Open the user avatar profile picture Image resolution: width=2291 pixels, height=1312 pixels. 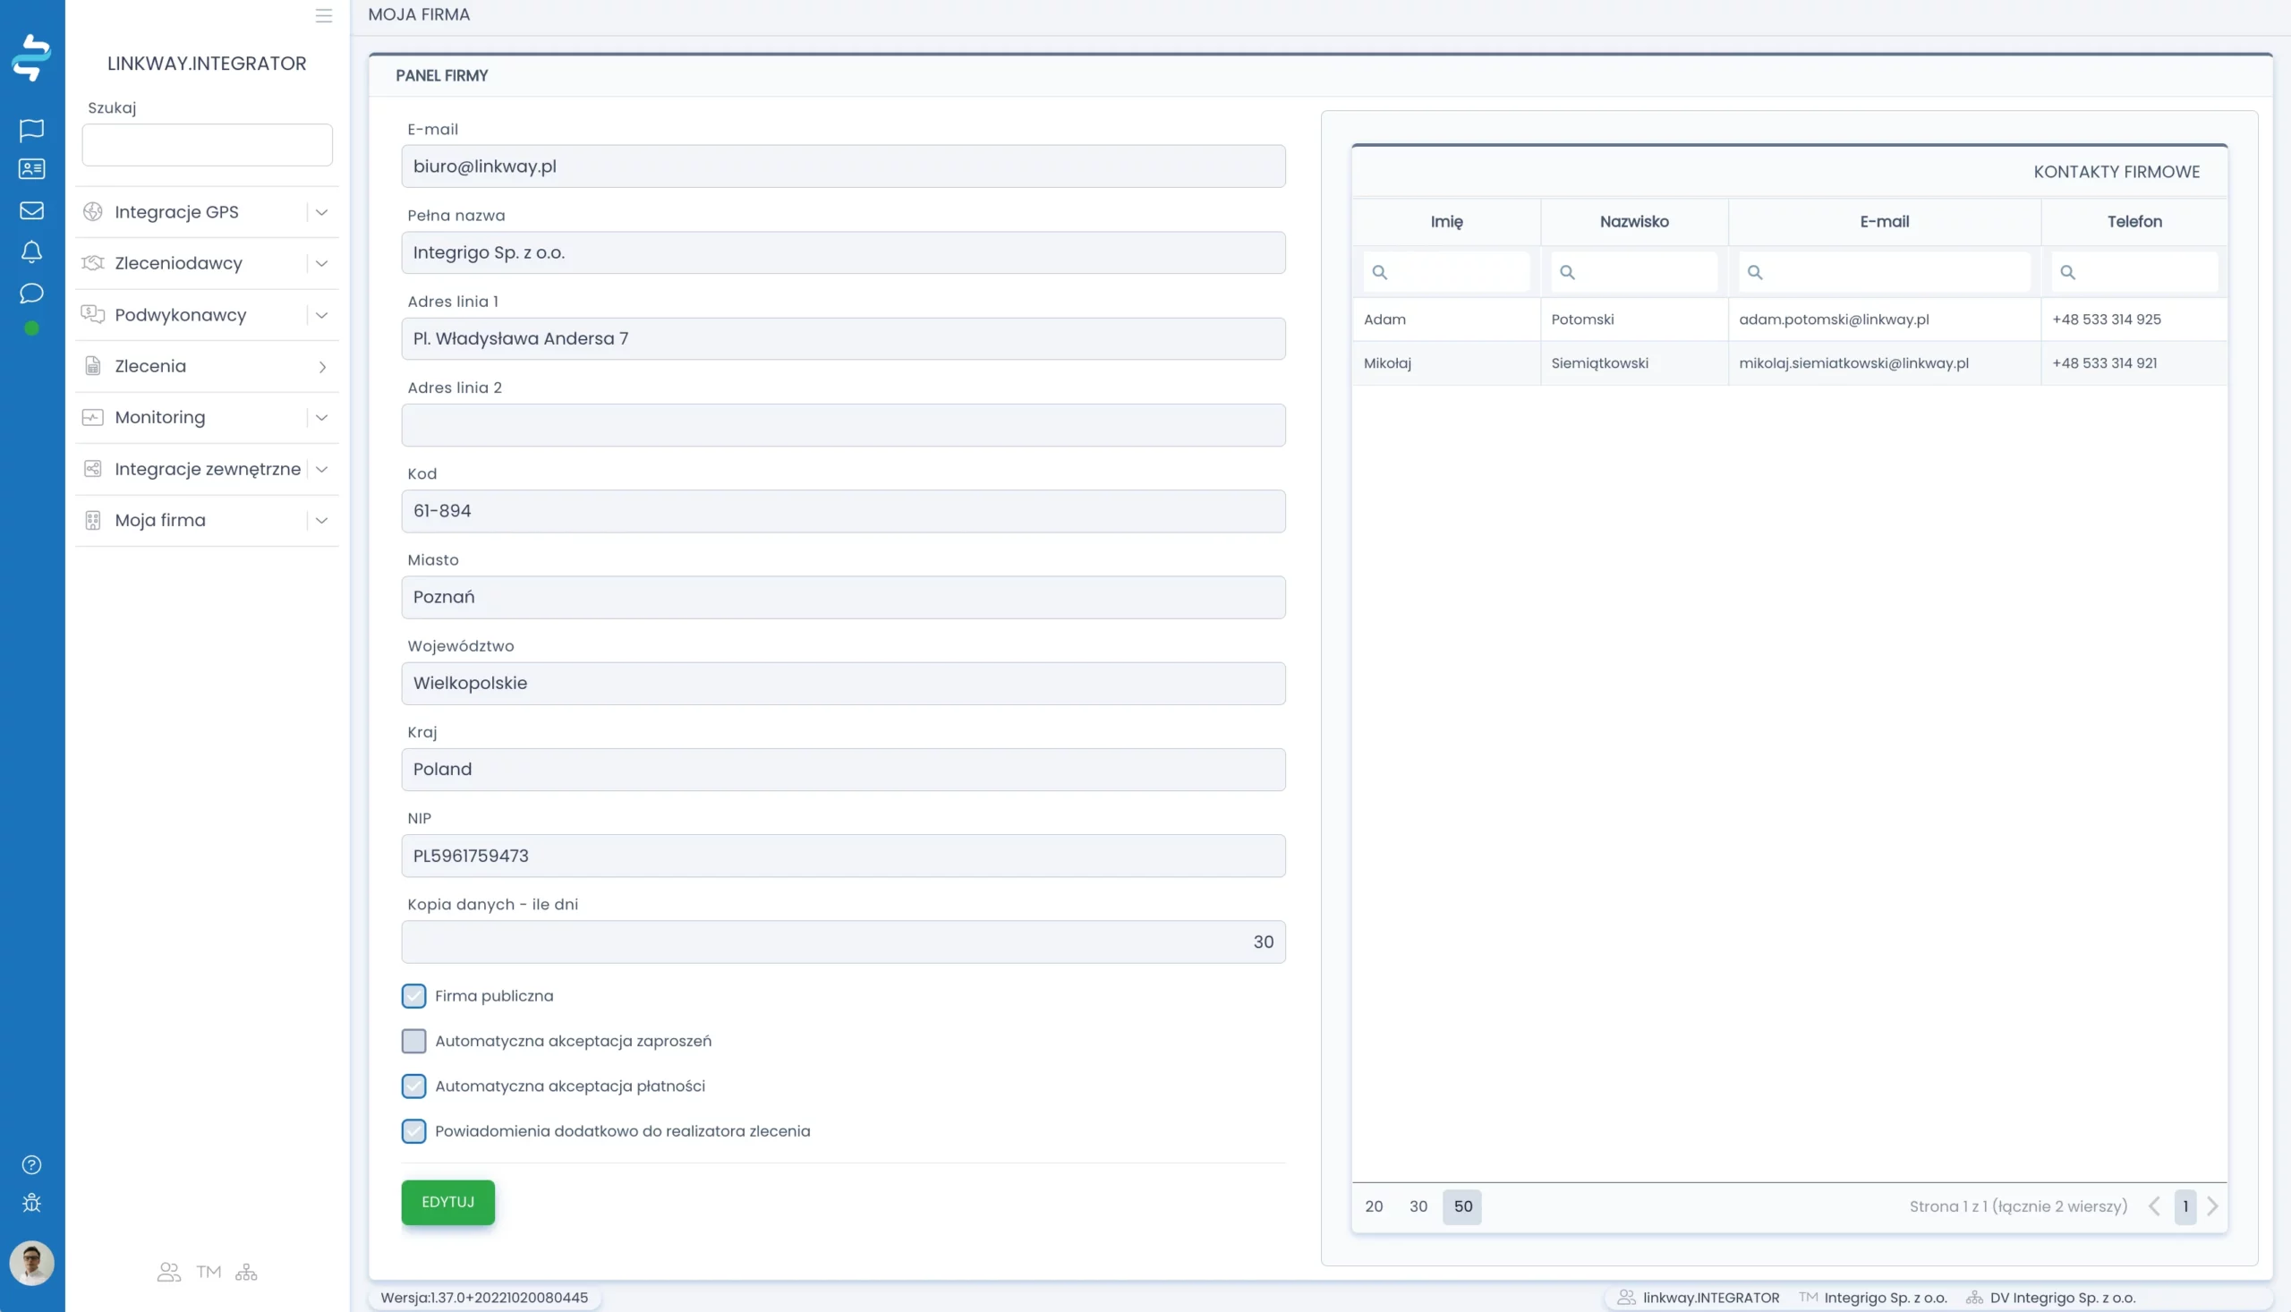point(31,1263)
